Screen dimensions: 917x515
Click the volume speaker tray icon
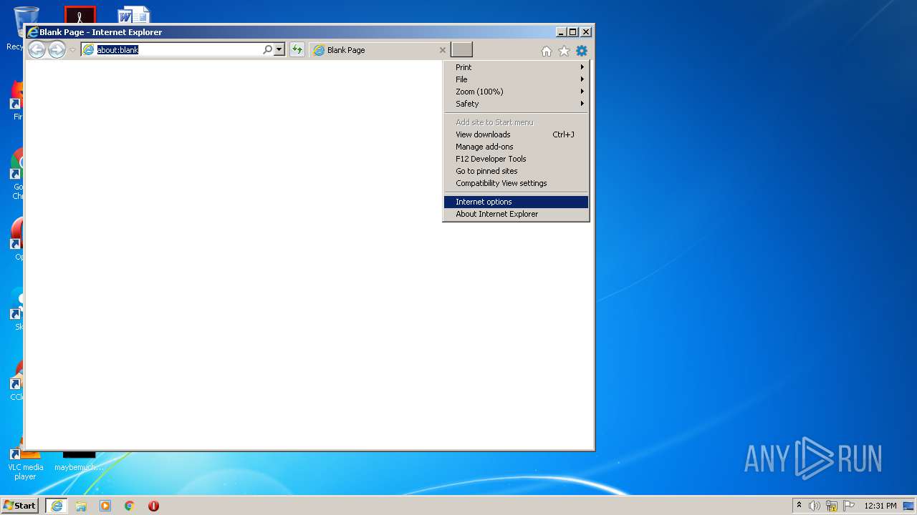coord(815,506)
